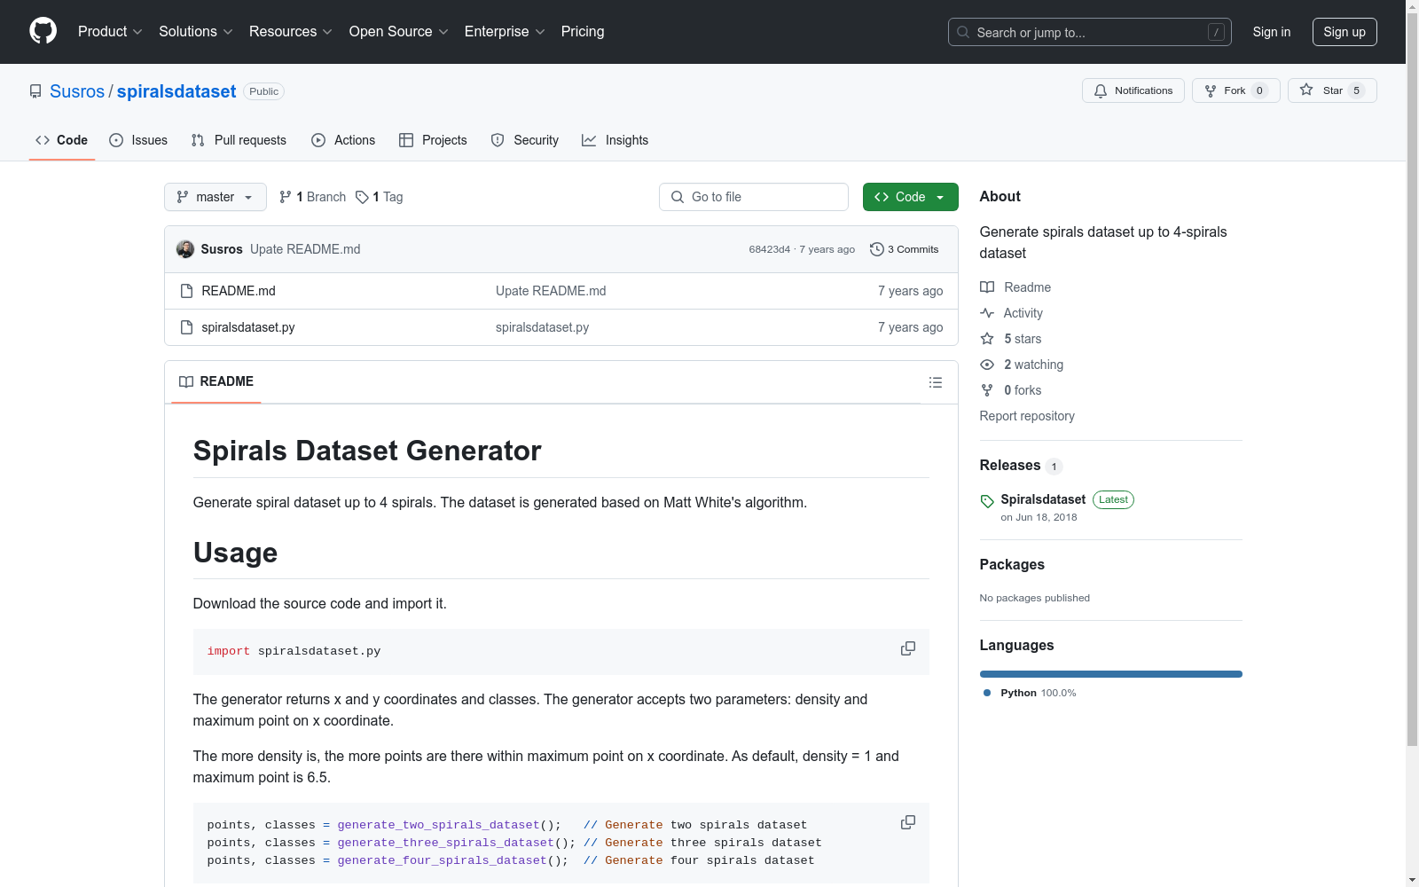Focus the Search or jump to field

click(1090, 32)
